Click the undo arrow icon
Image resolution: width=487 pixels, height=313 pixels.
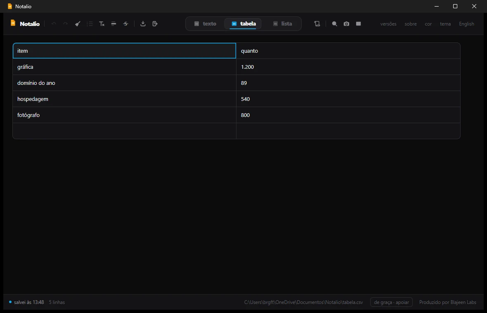point(53,24)
